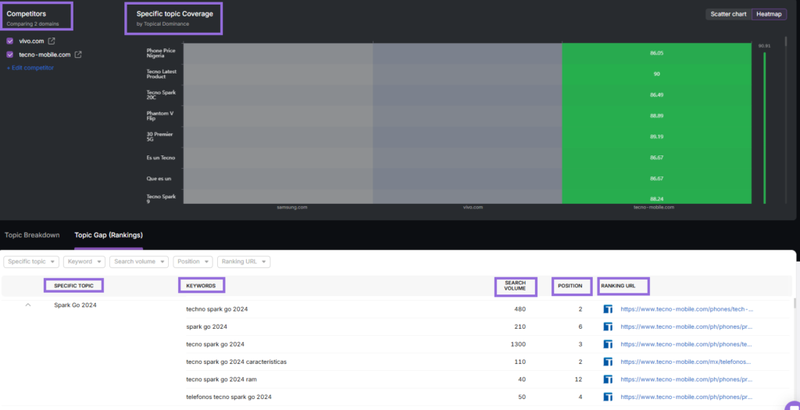800x410 pixels.
Task: Open ranking URL for keyword with volume 1300
Action: 687,344
